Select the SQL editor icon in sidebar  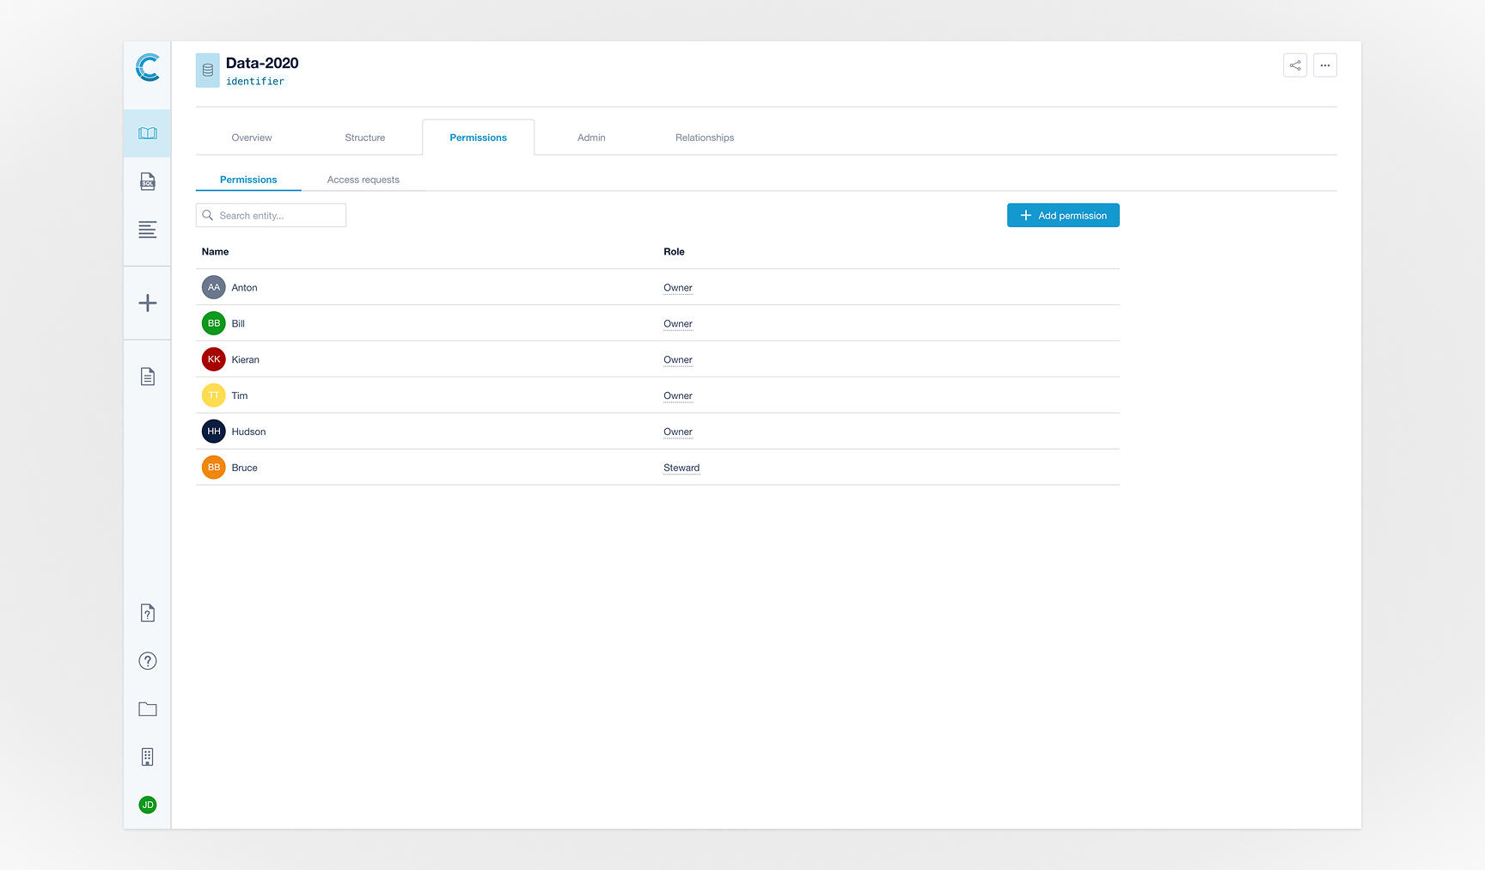click(x=147, y=181)
